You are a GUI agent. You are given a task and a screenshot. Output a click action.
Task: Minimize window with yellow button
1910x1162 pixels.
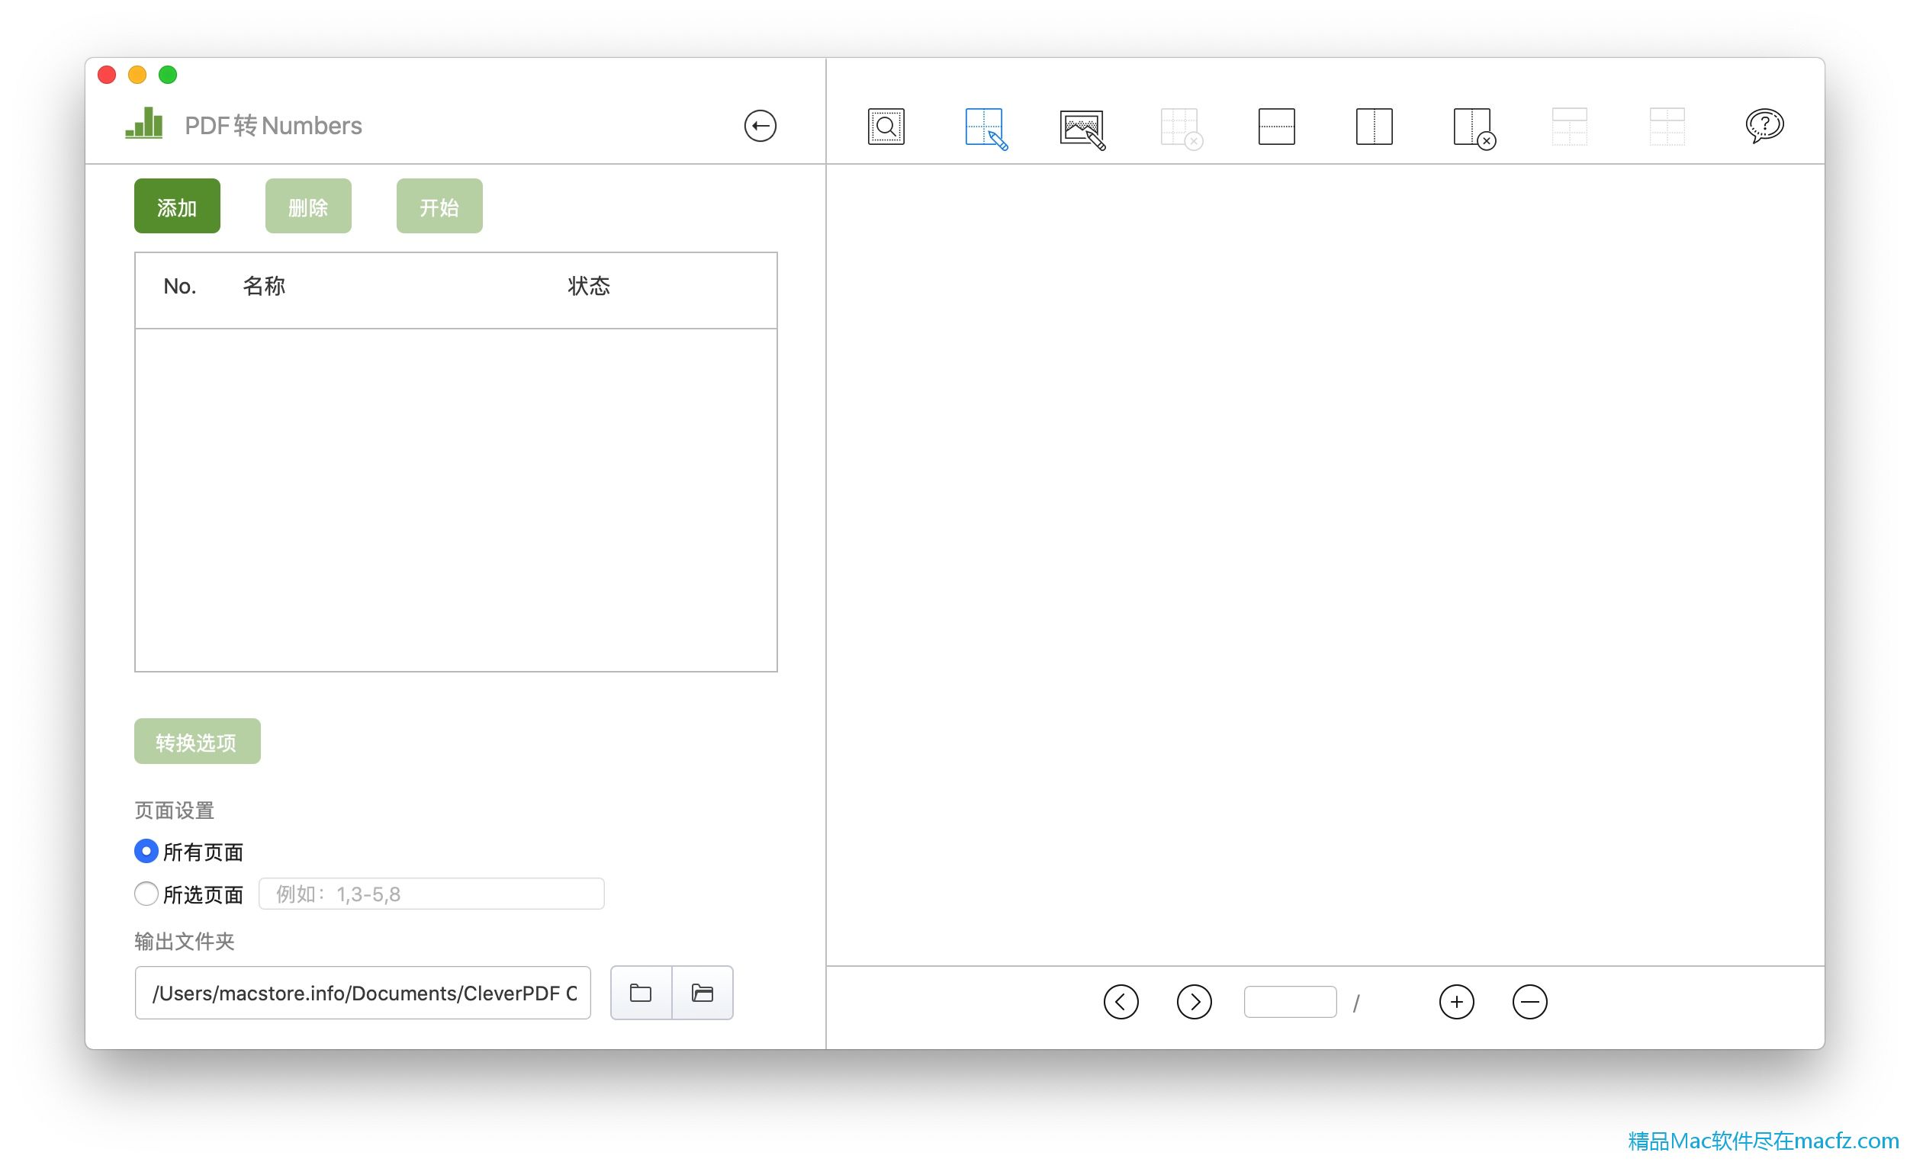click(x=137, y=75)
